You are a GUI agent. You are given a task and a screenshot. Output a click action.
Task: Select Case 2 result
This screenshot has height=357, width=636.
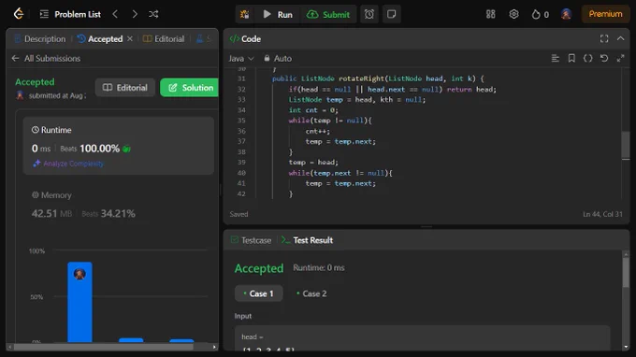click(x=311, y=293)
